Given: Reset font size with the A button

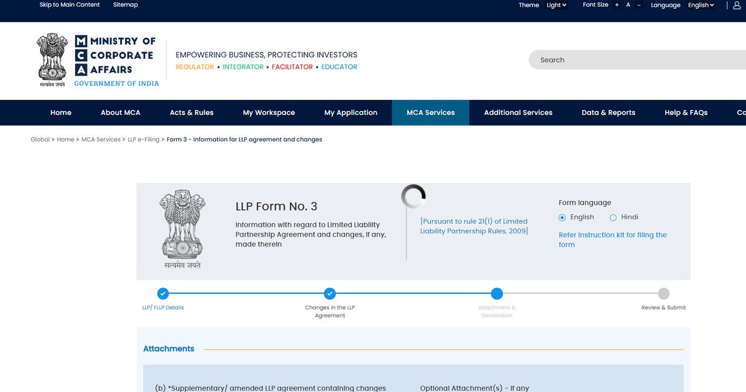Looking at the screenshot, I should pyautogui.click(x=628, y=5).
